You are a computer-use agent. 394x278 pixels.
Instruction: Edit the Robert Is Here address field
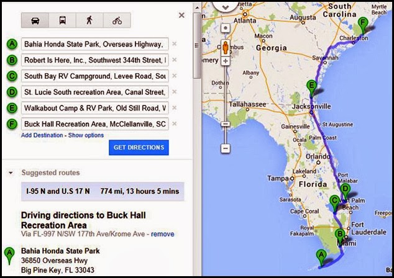point(95,60)
